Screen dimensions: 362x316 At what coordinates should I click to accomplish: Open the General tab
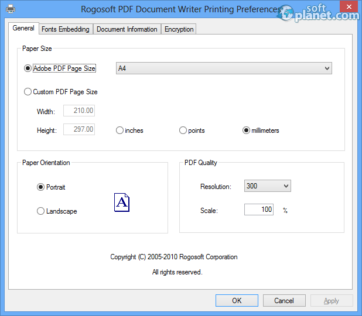tap(23, 28)
